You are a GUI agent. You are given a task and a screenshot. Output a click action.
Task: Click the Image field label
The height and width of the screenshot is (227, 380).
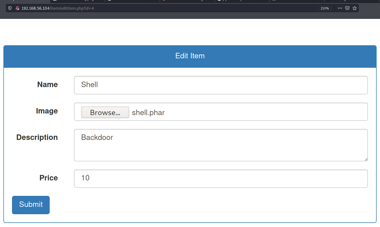47,111
